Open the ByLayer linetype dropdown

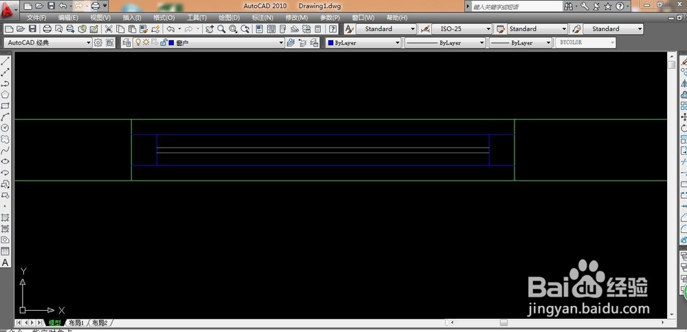coord(444,43)
